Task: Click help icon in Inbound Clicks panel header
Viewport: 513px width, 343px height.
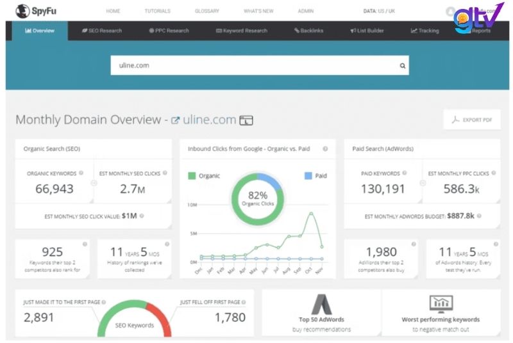Action: (325, 149)
